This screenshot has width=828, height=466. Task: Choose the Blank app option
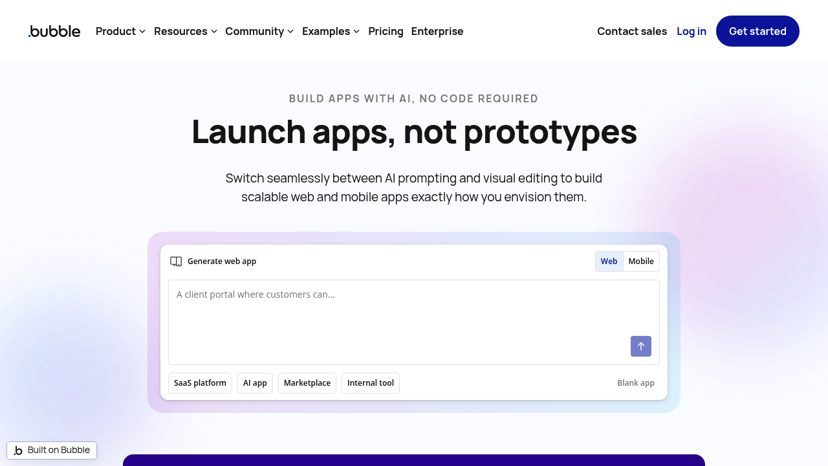tap(636, 383)
